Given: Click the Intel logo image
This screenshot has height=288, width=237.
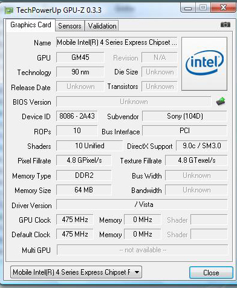Looking at the screenshot, I should (204, 64).
